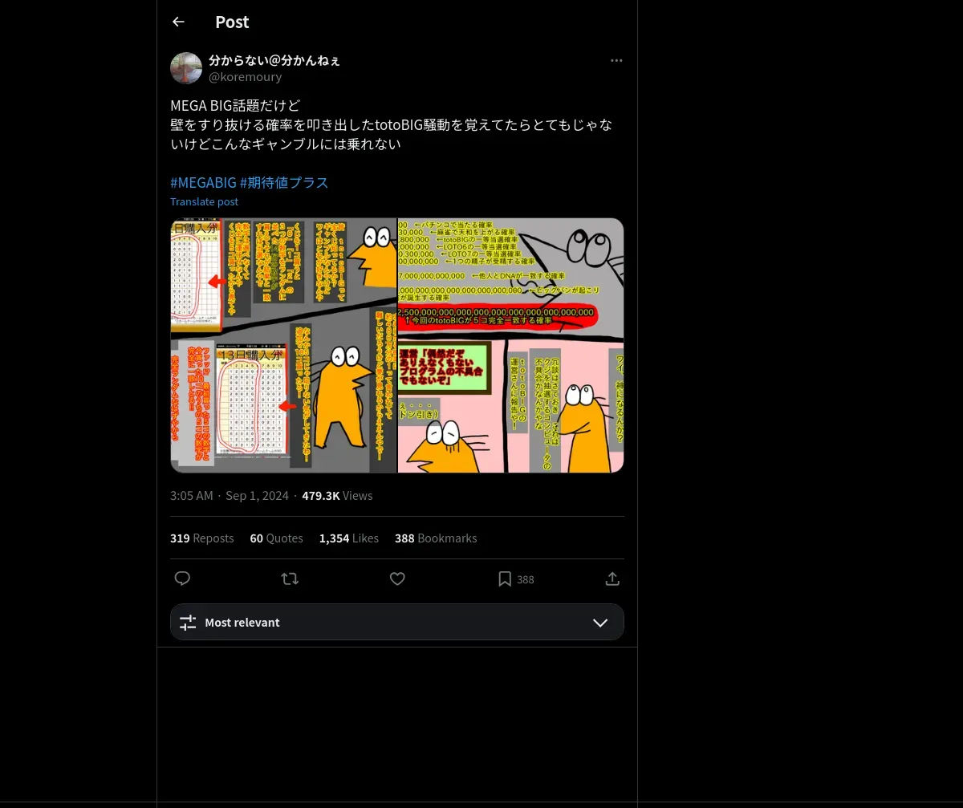This screenshot has height=808, width=963.
Task: View the 319 Reposts list
Action: (x=201, y=538)
